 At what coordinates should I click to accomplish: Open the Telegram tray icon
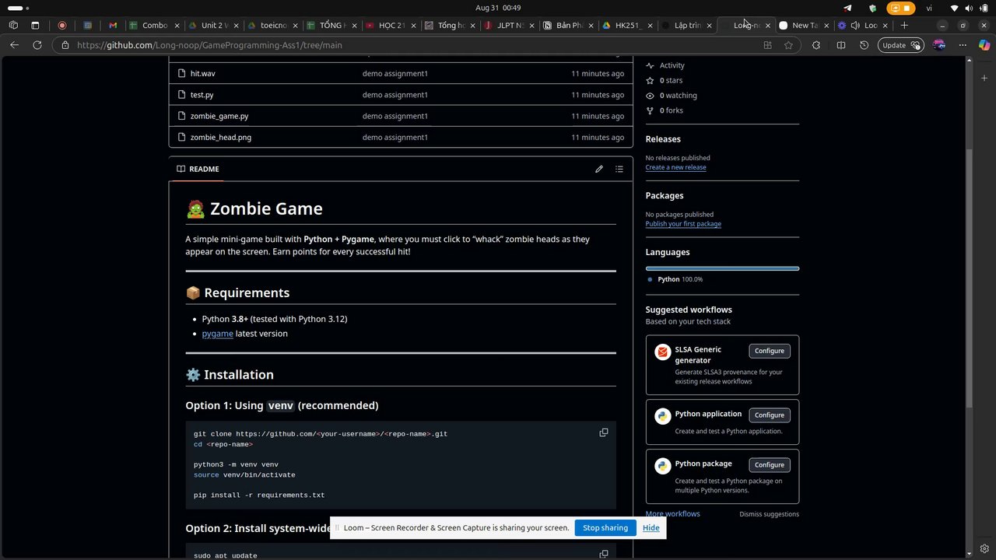[847, 8]
